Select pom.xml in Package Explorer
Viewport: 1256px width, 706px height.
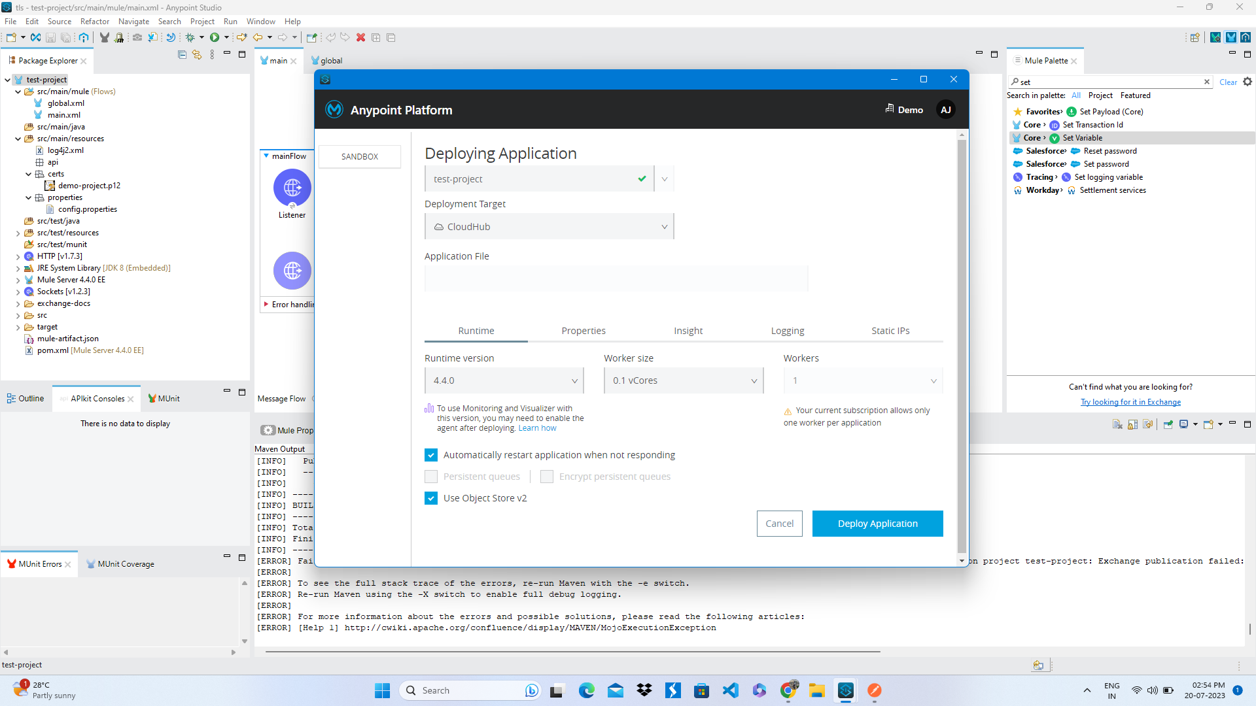pos(84,350)
